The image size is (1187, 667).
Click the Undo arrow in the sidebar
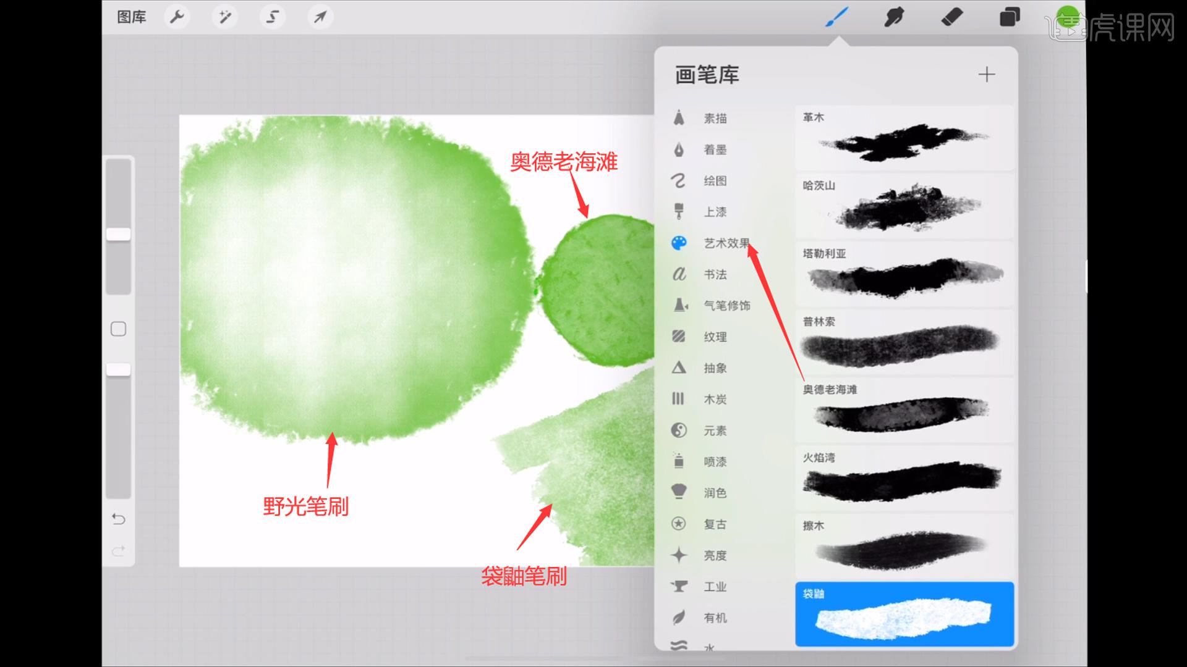tap(119, 519)
